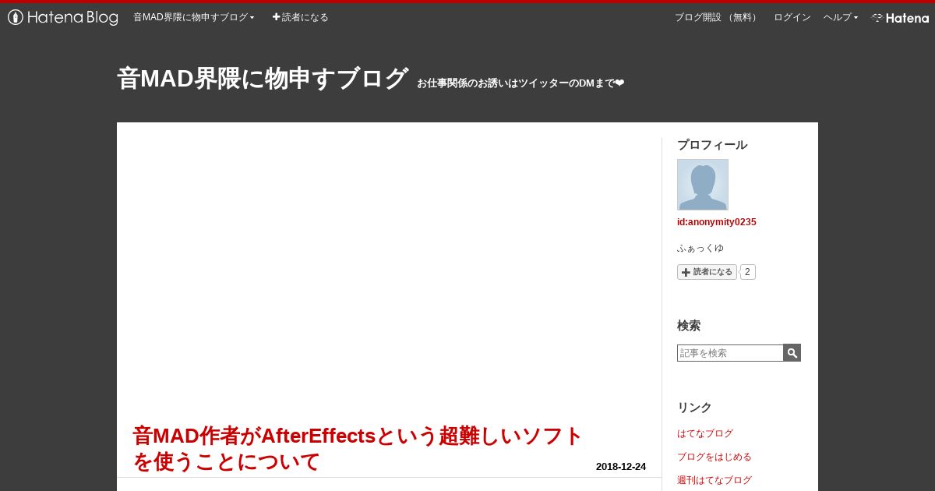Open ブログ開設（無料）link
Image resolution: width=935 pixels, height=491 pixels.
pos(718,17)
